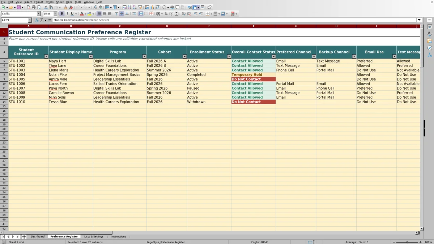
Task: Click the formula input line
Action: pos(234,20)
